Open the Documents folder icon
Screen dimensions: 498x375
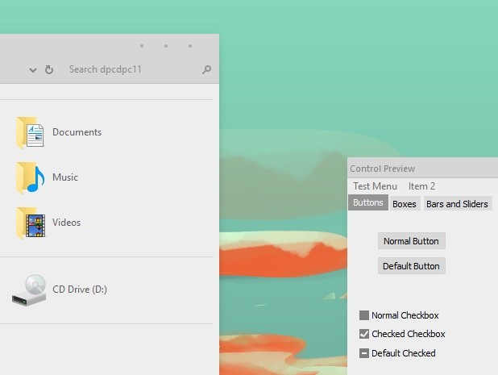(30, 132)
